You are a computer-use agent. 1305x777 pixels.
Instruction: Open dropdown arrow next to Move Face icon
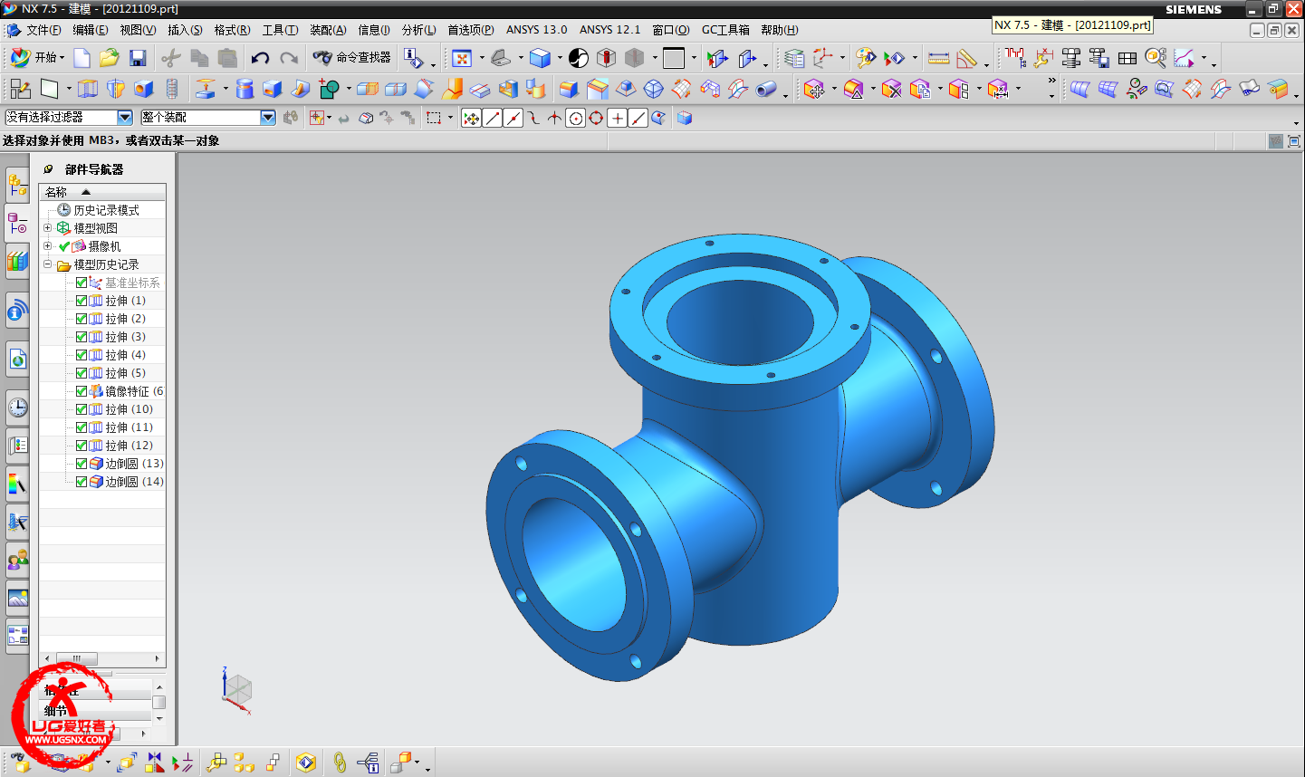[x=833, y=89]
